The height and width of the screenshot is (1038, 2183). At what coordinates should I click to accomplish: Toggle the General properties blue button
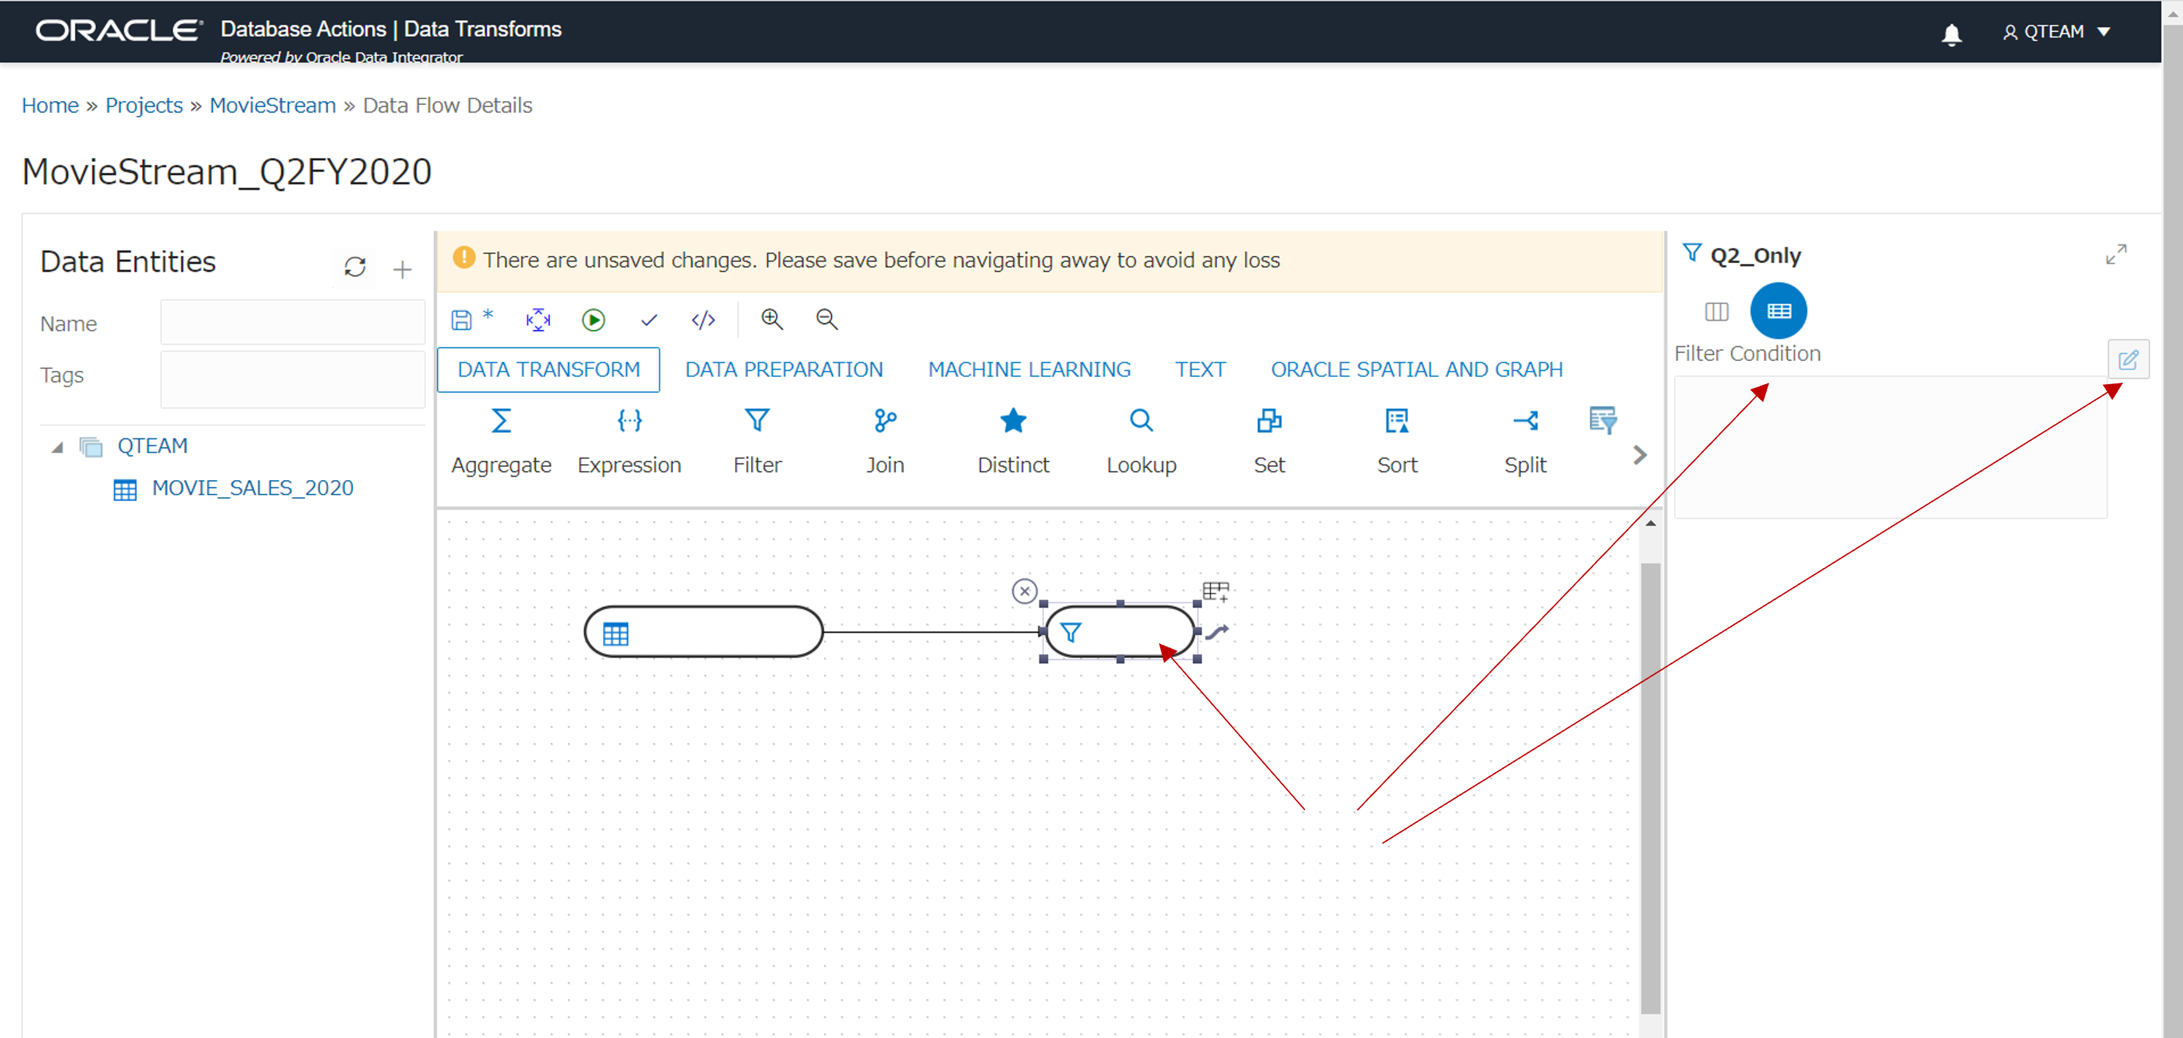click(1778, 312)
